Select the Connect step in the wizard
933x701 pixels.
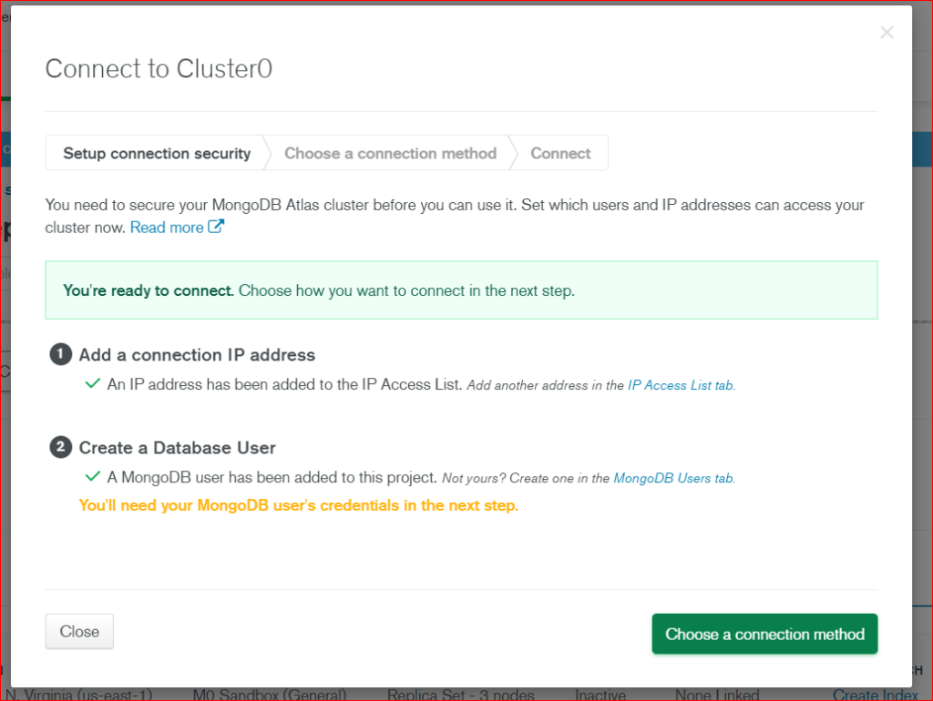point(560,153)
